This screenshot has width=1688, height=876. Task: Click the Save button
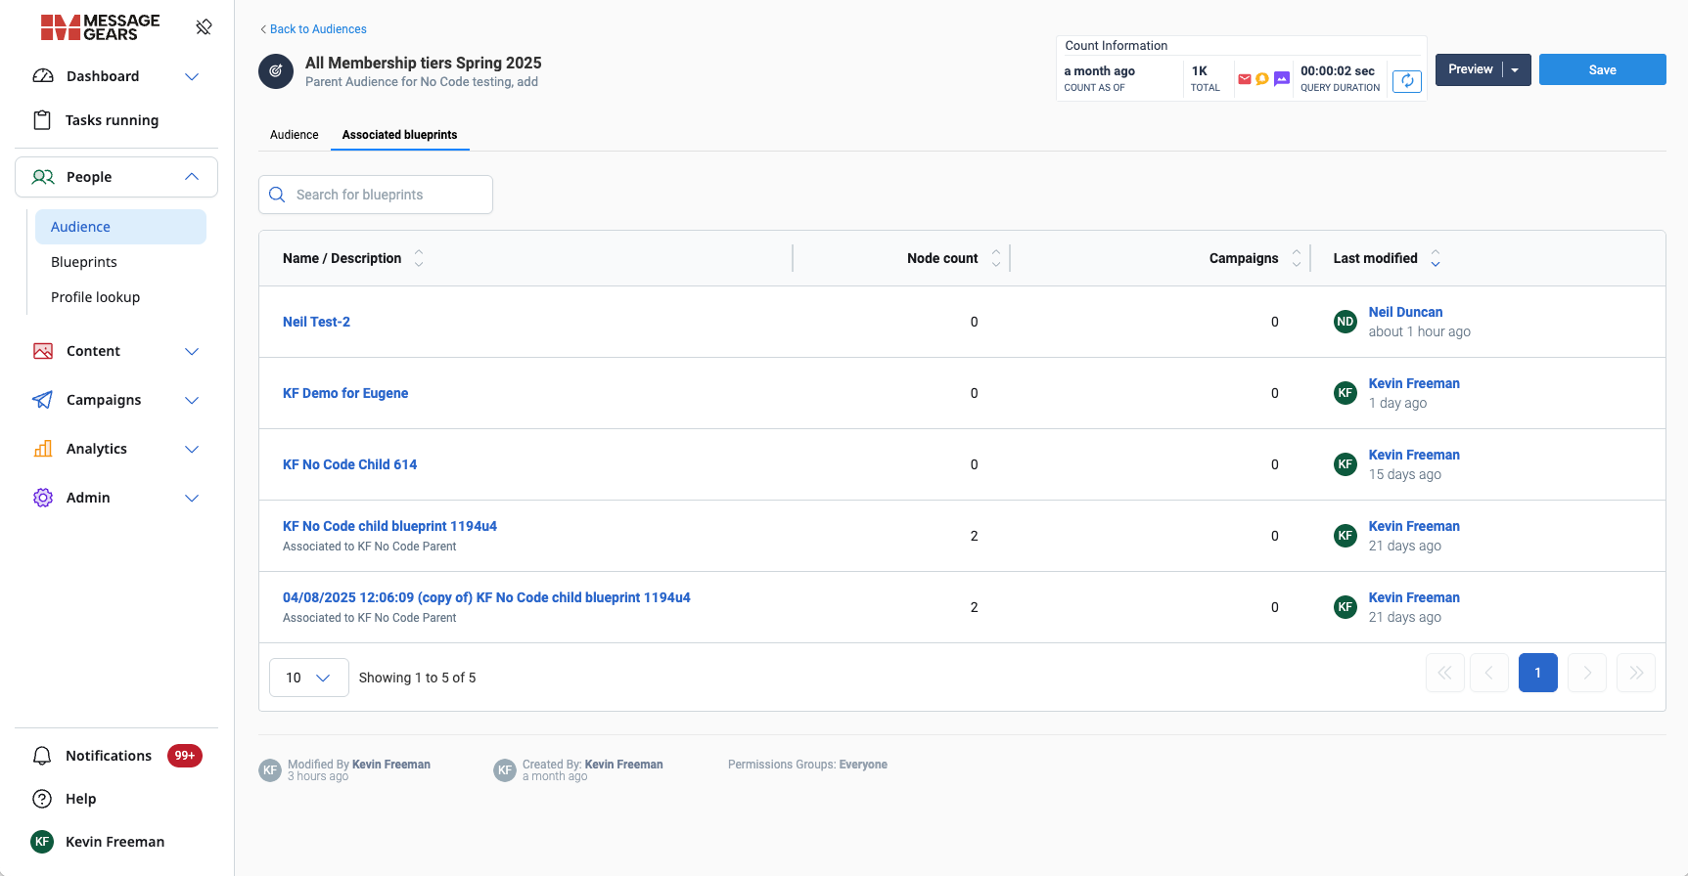[x=1603, y=69]
